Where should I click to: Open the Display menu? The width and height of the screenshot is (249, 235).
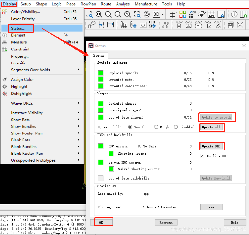pyautogui.click(x=9, y=4)
